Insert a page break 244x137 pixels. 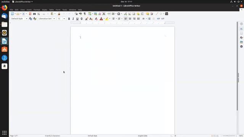109,14
